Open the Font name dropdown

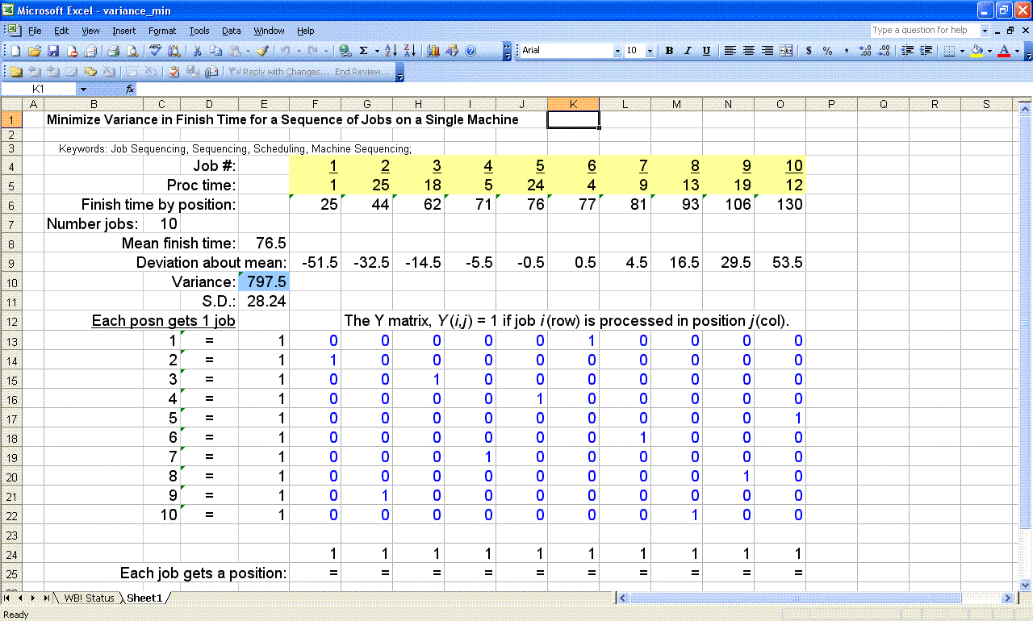tap(618, 51)
